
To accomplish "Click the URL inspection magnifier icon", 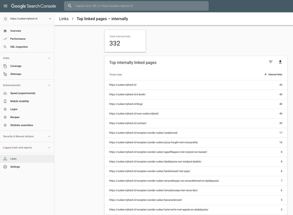I will pyautogui.click(x=5, y=47).
